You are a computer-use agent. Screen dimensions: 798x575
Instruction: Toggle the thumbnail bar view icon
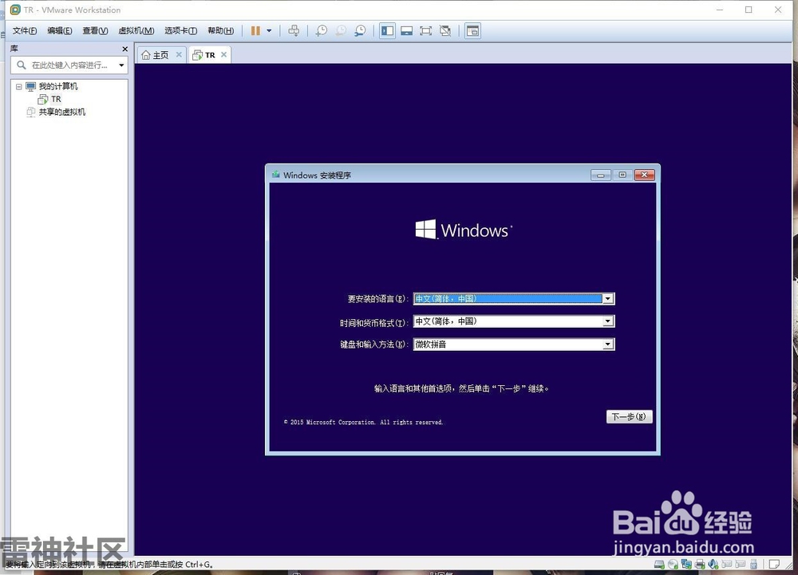click(406, 31)
